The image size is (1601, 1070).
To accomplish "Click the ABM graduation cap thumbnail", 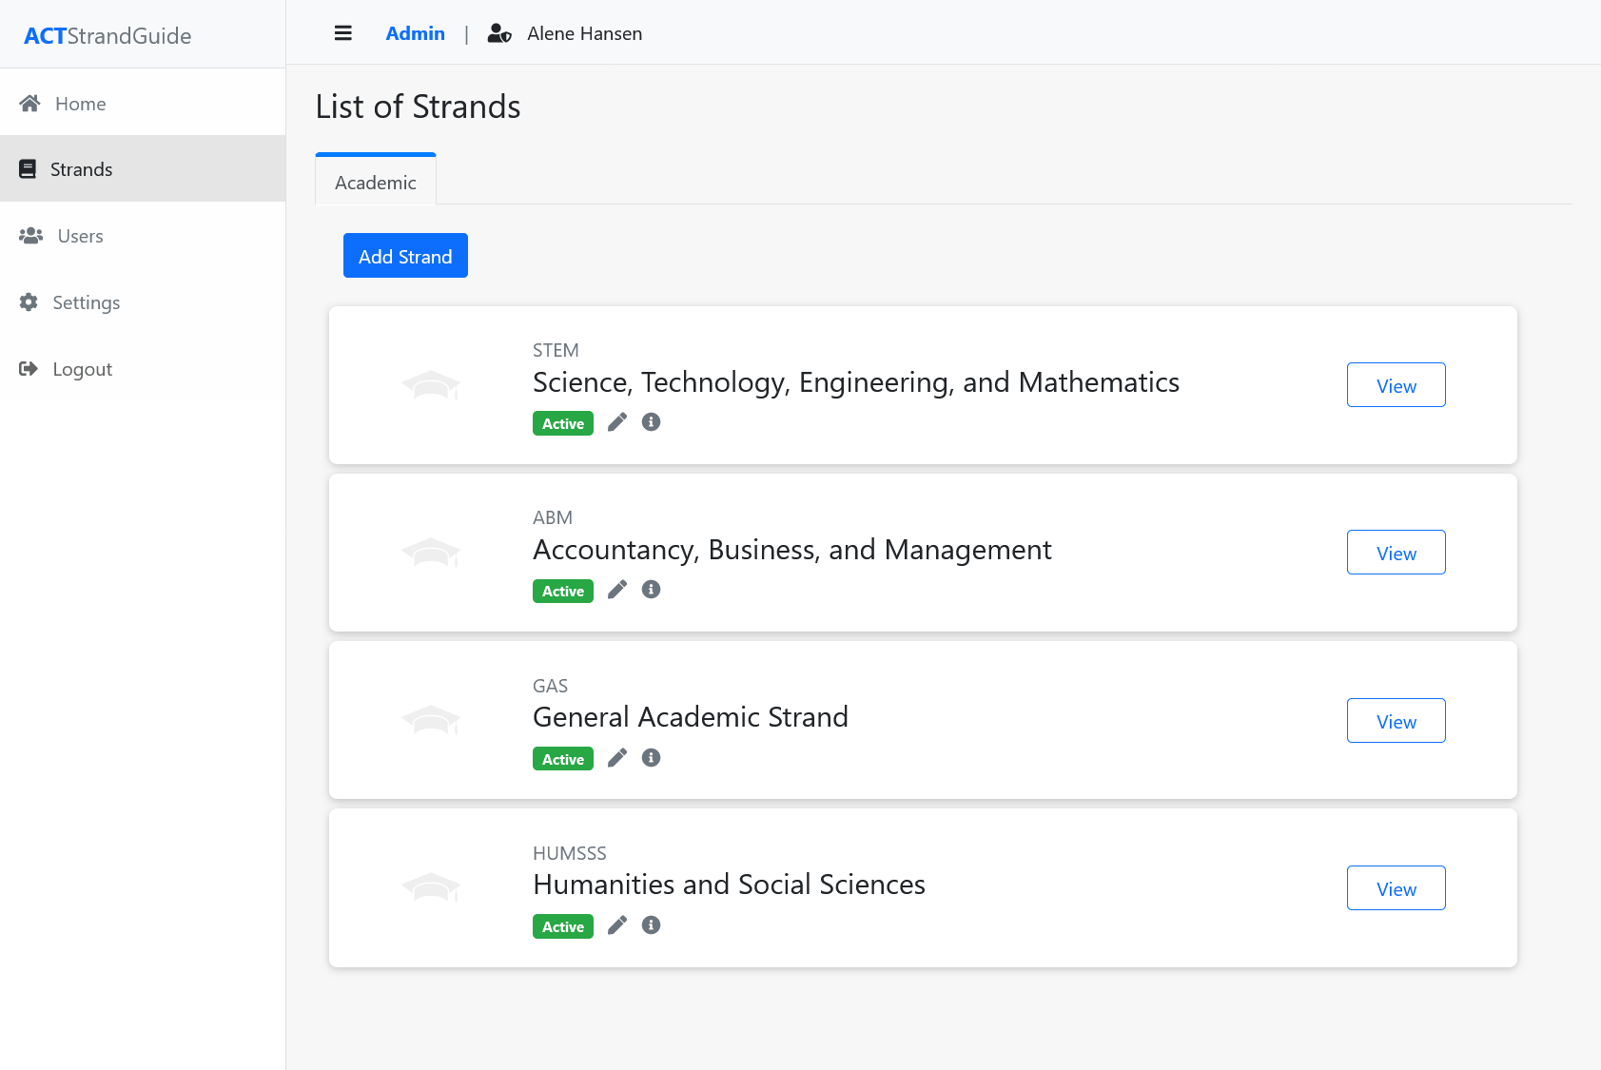I will [x=431, y=553].
